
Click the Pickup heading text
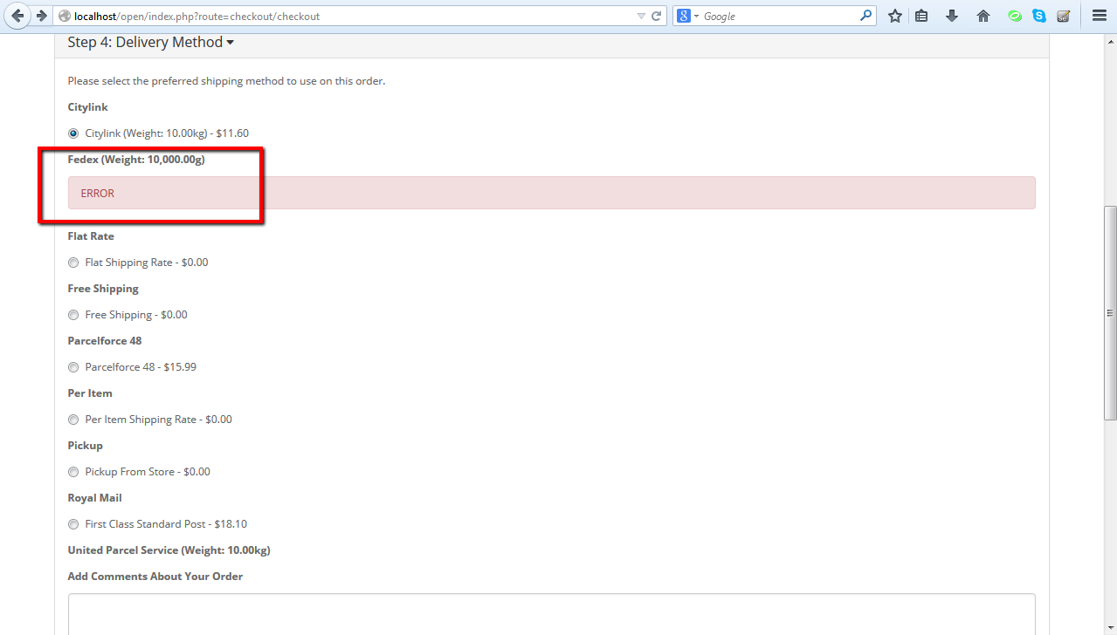(86, 446)
